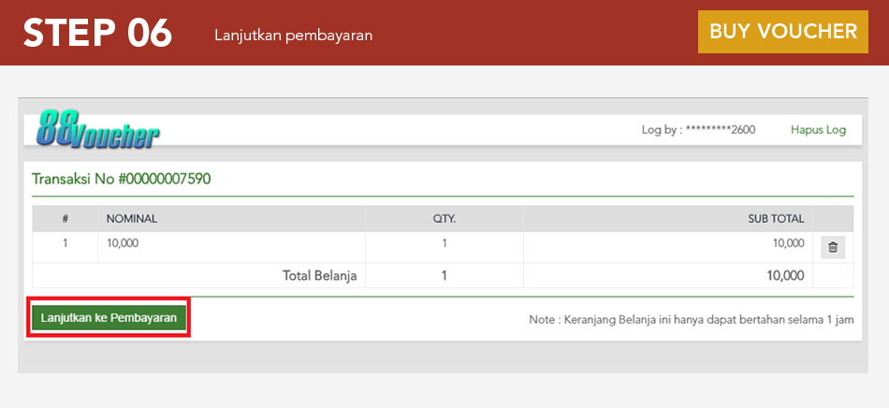Image resolution: width=889 pixels, height=408 pixels.
Task: Click the Total Belanja label
Action: click(319, 275)
